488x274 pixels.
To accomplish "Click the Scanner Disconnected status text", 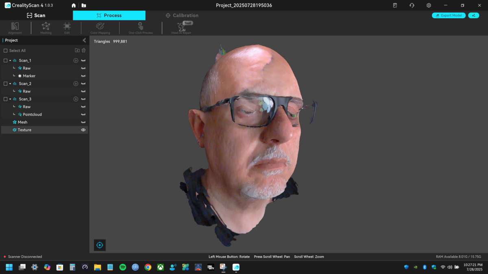I will 25,257.
